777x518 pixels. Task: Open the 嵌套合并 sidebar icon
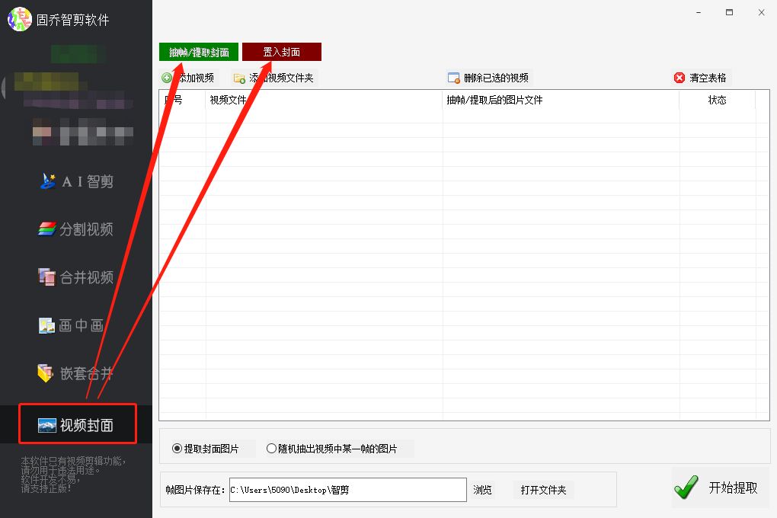(46, 373)
